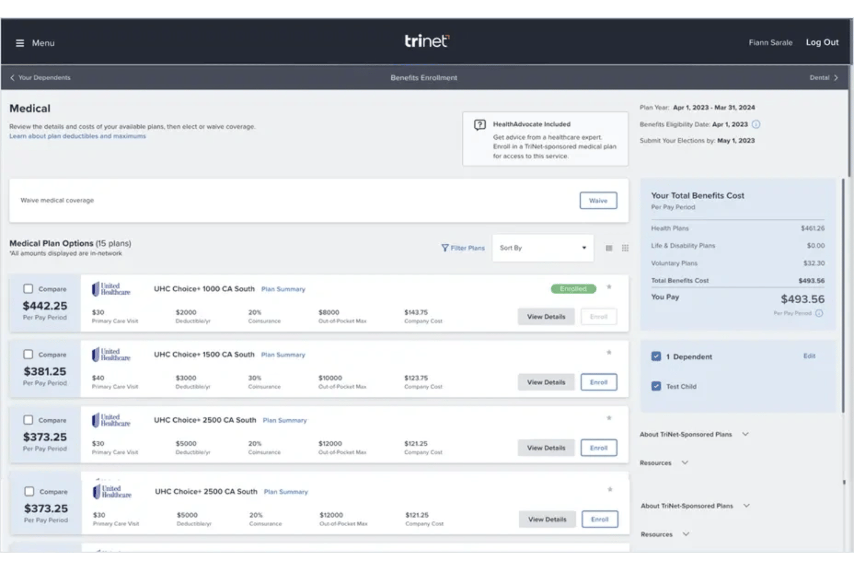This screenshot has height=570, width=854.
Task: Uncheck the Test Child checkbox
Action: click(x=656, y=386)
